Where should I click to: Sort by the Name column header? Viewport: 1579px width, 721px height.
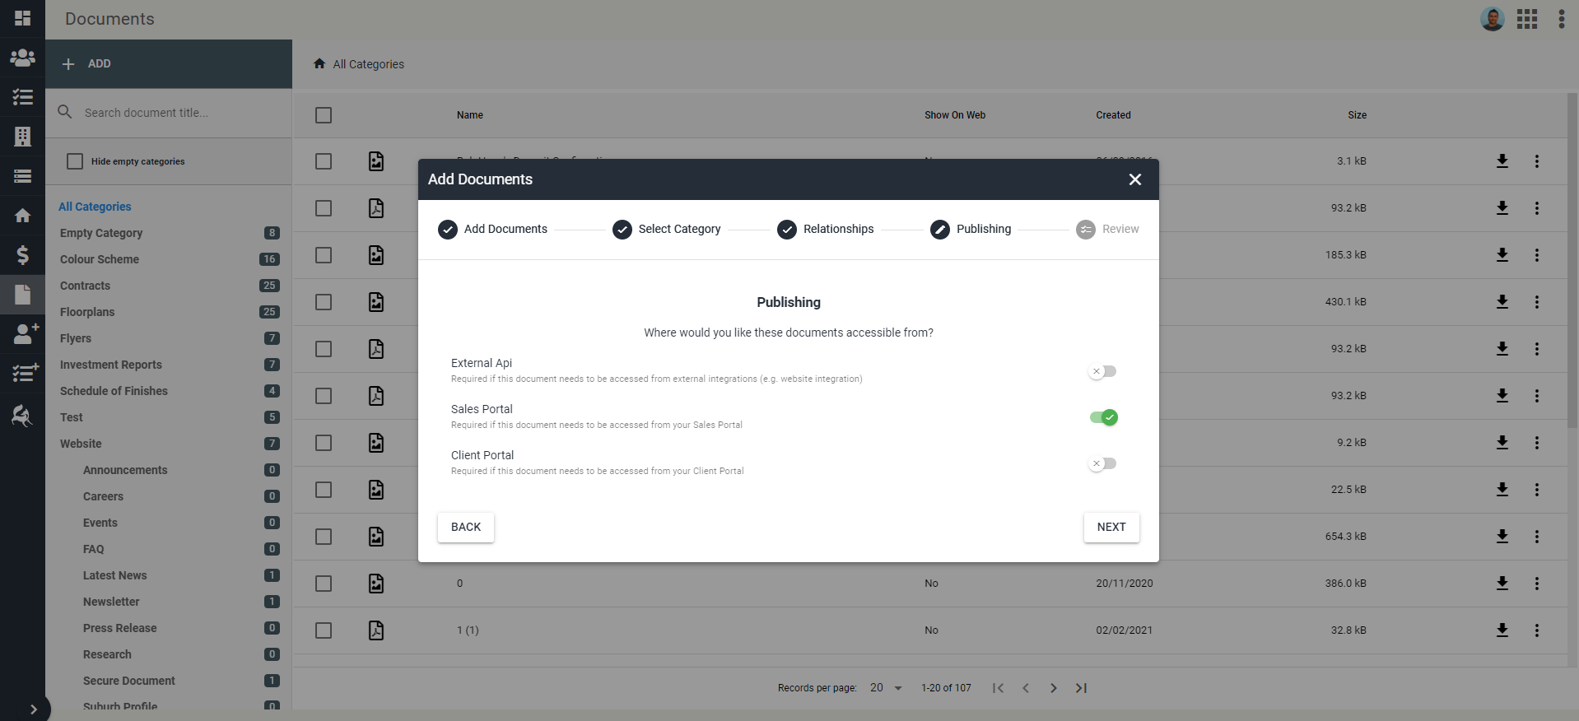pyautogui.click(x=470, y=115)
